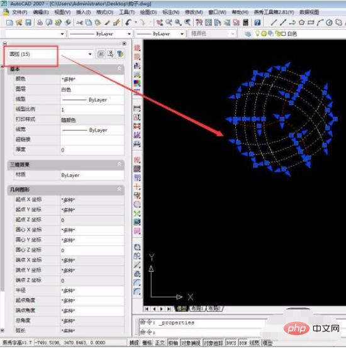Click the Save icon in the toolbar
The height and width of the screenshot is (349, 346).
[x=28, y=23]
